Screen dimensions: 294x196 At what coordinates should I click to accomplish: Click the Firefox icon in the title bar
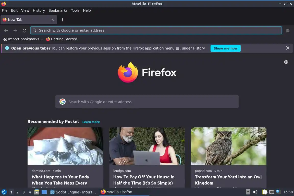click(x=4, y=4)
